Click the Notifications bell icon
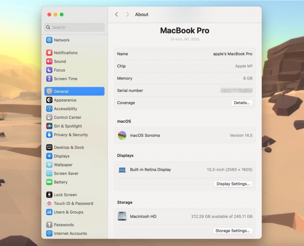Screen dimensions: 304x246 tap(49, 53)
